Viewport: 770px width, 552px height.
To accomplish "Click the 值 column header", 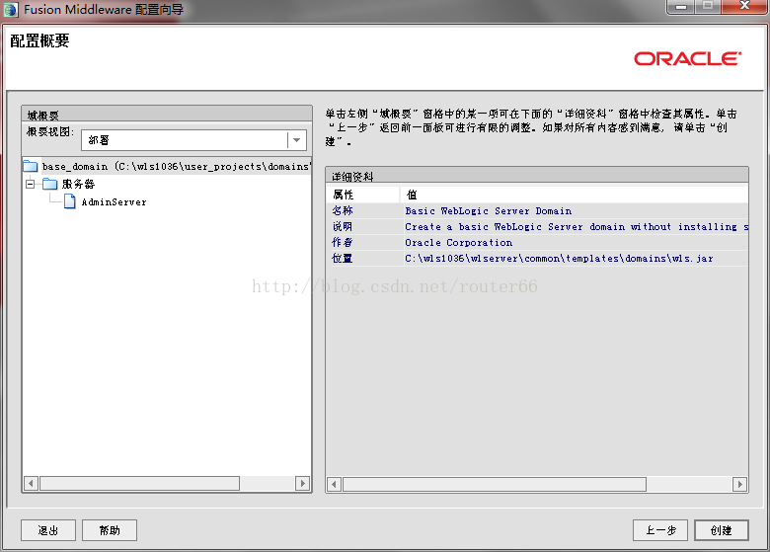I will coord(575,195).
